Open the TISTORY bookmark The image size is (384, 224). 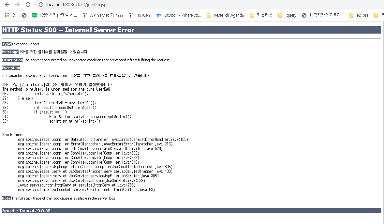pos(140,15)
